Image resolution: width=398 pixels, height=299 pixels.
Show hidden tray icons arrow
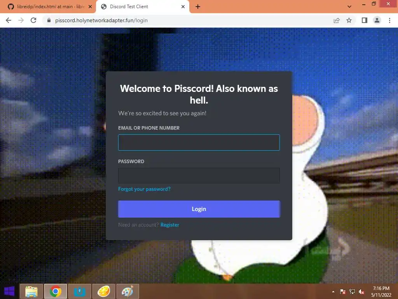pos(333,292)
